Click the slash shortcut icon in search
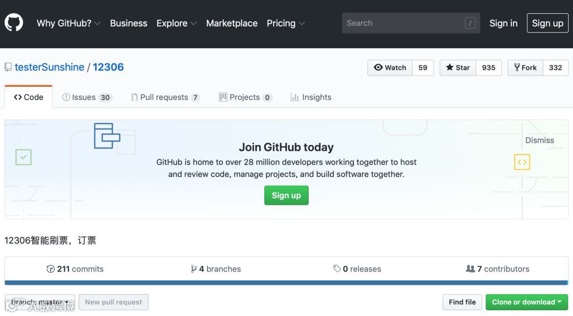The image size is (573, 316). click(470, 23)
